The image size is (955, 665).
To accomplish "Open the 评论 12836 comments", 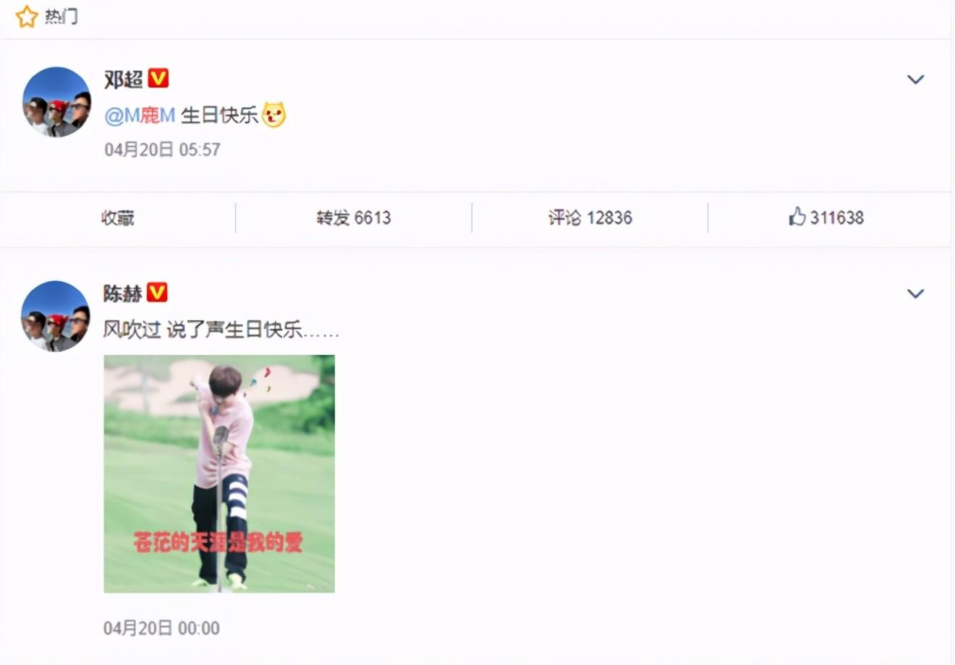I will coord(590,218).
